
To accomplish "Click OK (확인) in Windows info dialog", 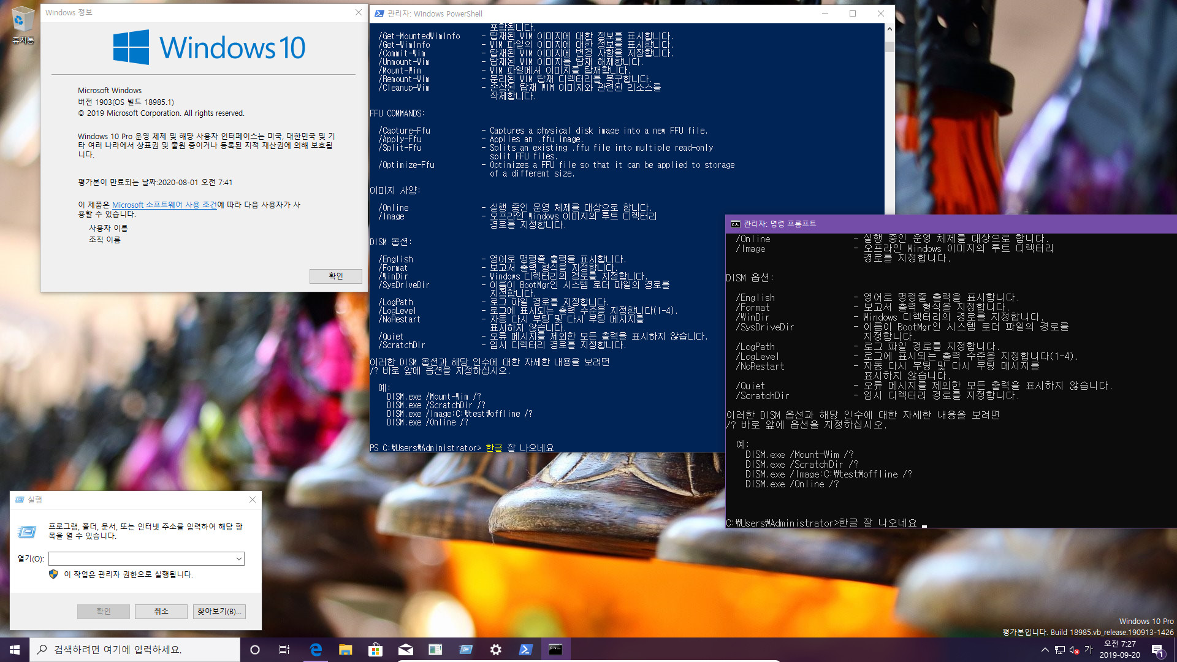I will click(x=336, y=276).
